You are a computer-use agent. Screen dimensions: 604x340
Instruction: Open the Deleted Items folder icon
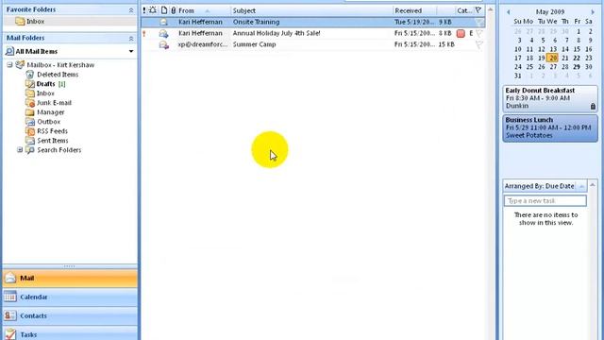click(x=30, y=75)
